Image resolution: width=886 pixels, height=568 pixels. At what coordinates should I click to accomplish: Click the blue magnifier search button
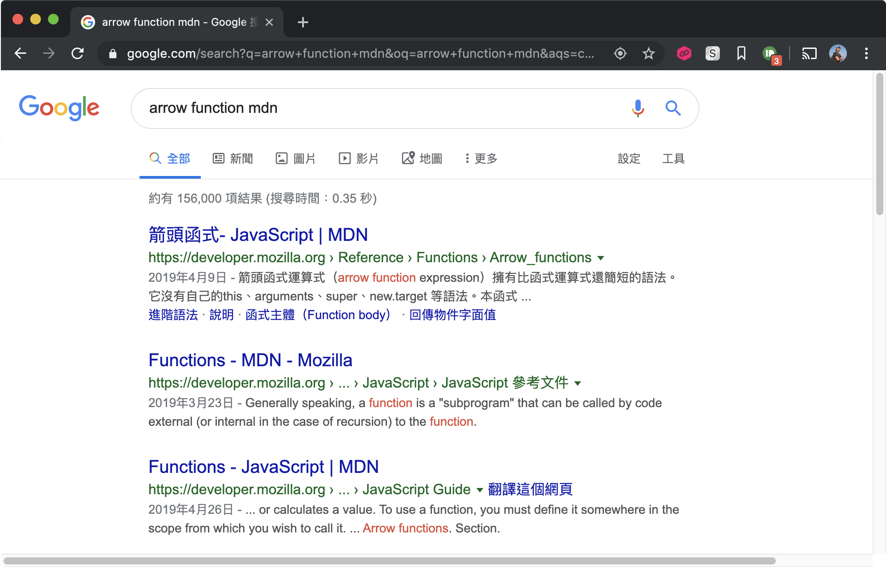673,108
